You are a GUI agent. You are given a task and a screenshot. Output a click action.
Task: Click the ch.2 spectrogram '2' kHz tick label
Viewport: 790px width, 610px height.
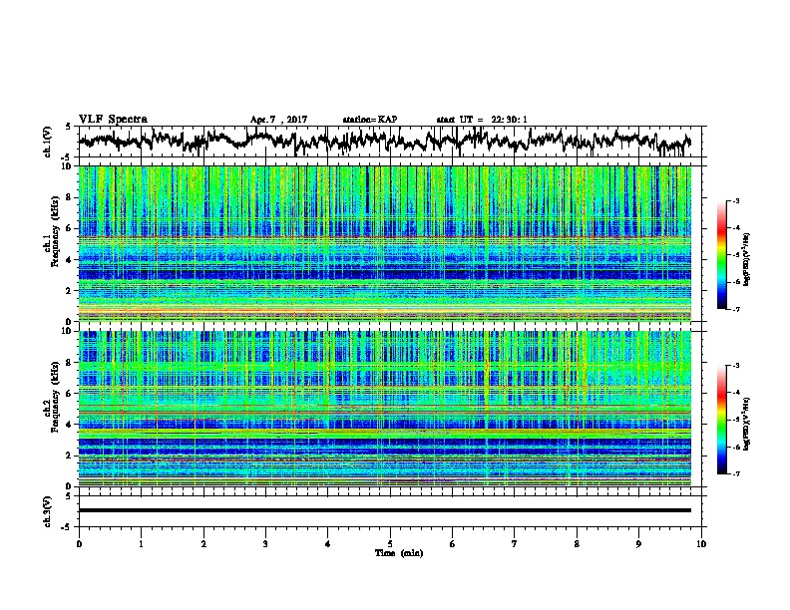(70, 456)
